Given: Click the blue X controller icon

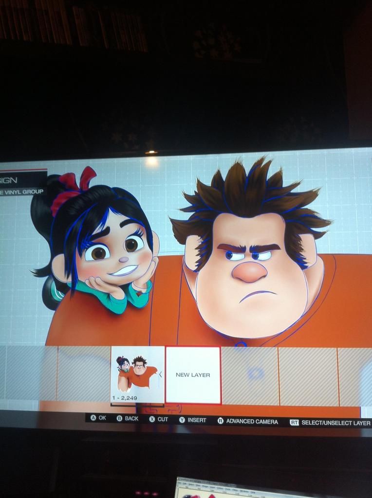Looking at the screenshot, I should point(152,419).
